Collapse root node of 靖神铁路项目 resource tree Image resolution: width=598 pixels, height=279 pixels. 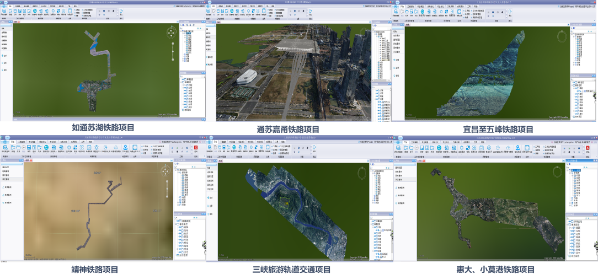(x=176, y=170)
